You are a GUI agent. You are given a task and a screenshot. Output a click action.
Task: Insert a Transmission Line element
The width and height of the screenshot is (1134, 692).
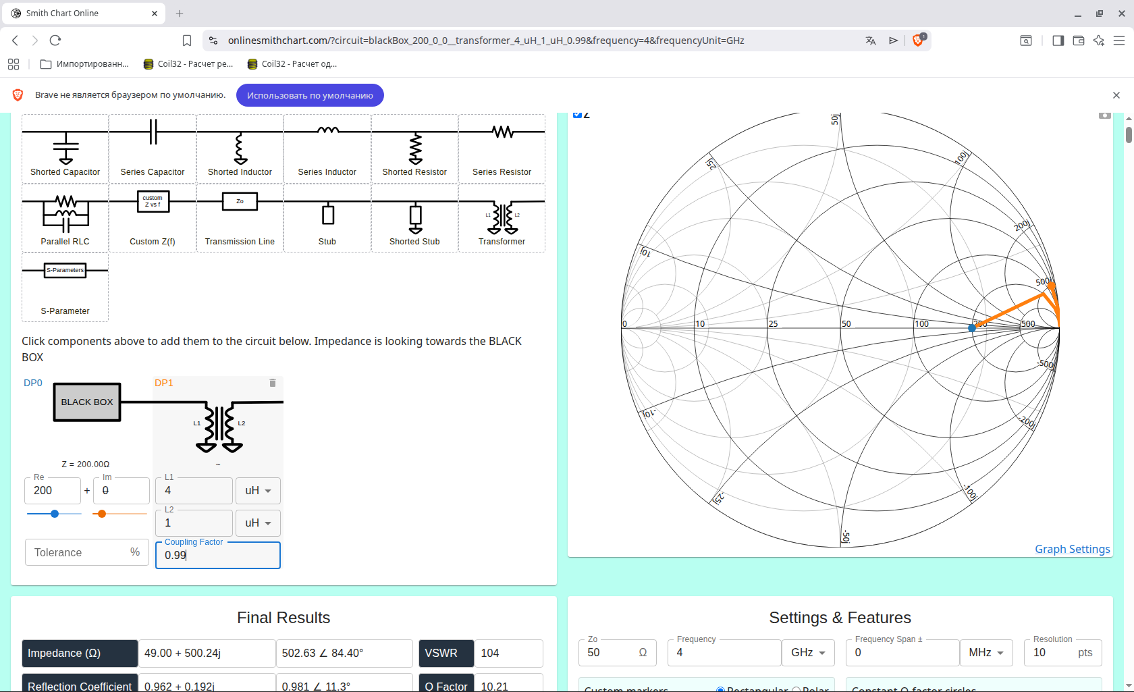pyautogui.click(x=240, y=218)
